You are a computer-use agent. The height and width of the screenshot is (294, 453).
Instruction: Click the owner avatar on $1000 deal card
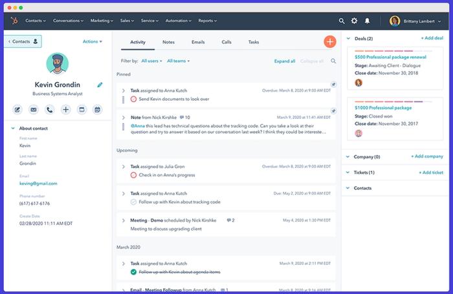click(359, 133)
